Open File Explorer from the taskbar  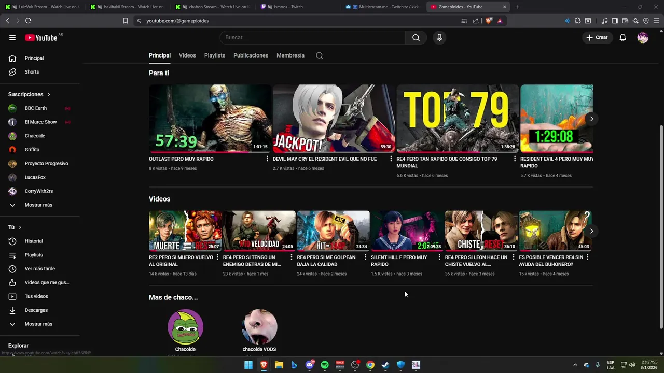tap(279, 365)
